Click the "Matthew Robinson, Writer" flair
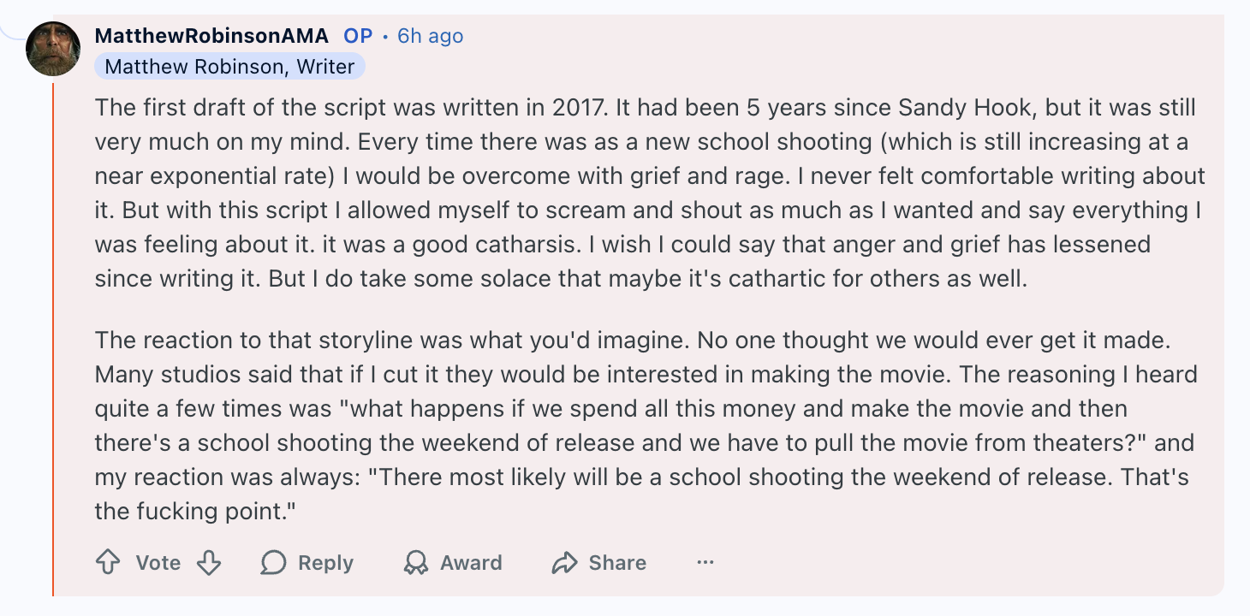Screen dimensions: 1250x616 click(229, 66)
